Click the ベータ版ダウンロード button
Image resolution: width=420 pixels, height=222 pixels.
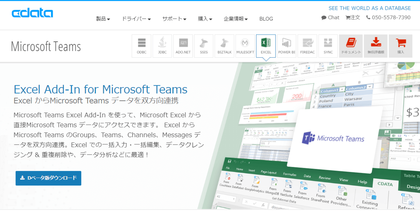[x=48, y=178]
